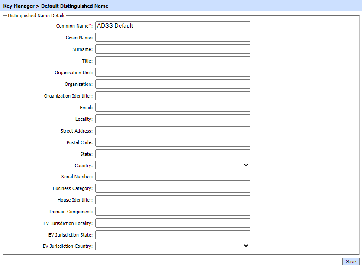Click the Domain Component text box
Image resolution: width=362 pixels, height=266 pixels.
tap(172, 212)
